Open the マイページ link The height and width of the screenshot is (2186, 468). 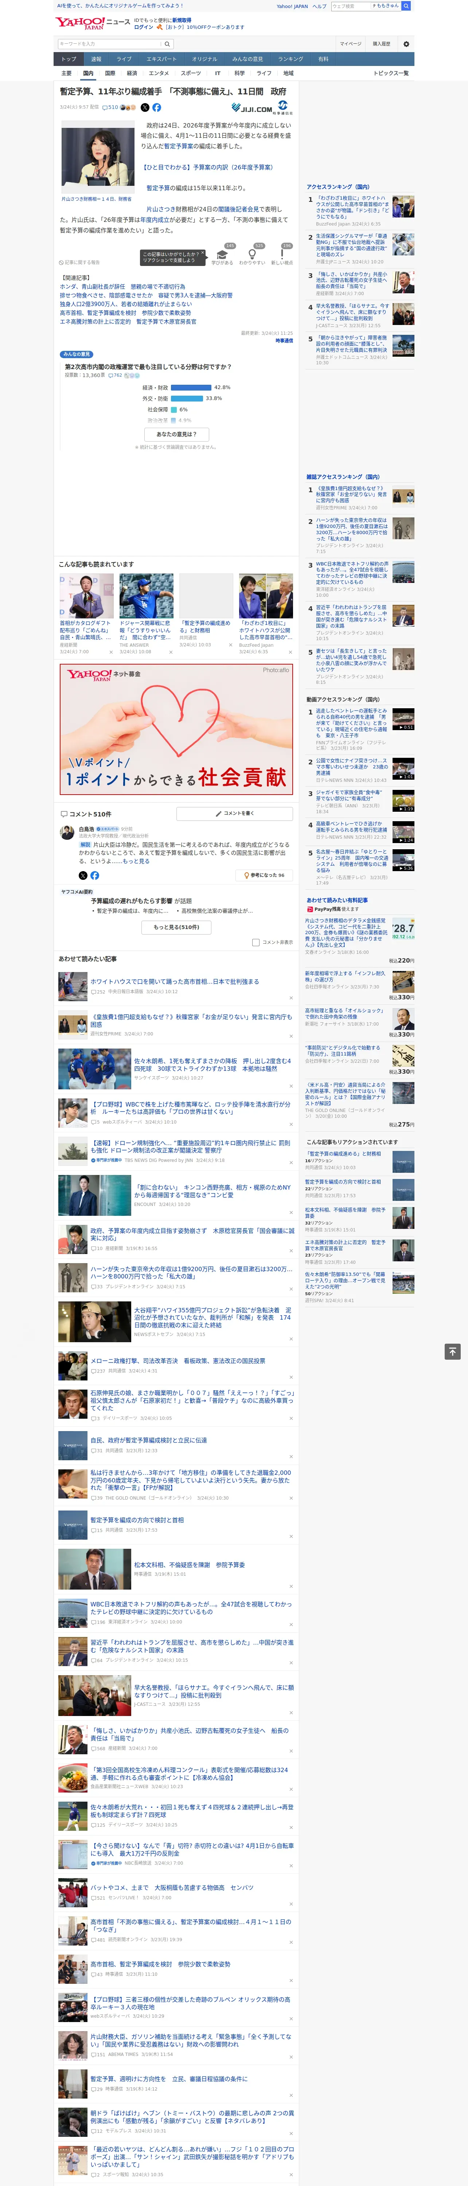[x=350, y=44]
